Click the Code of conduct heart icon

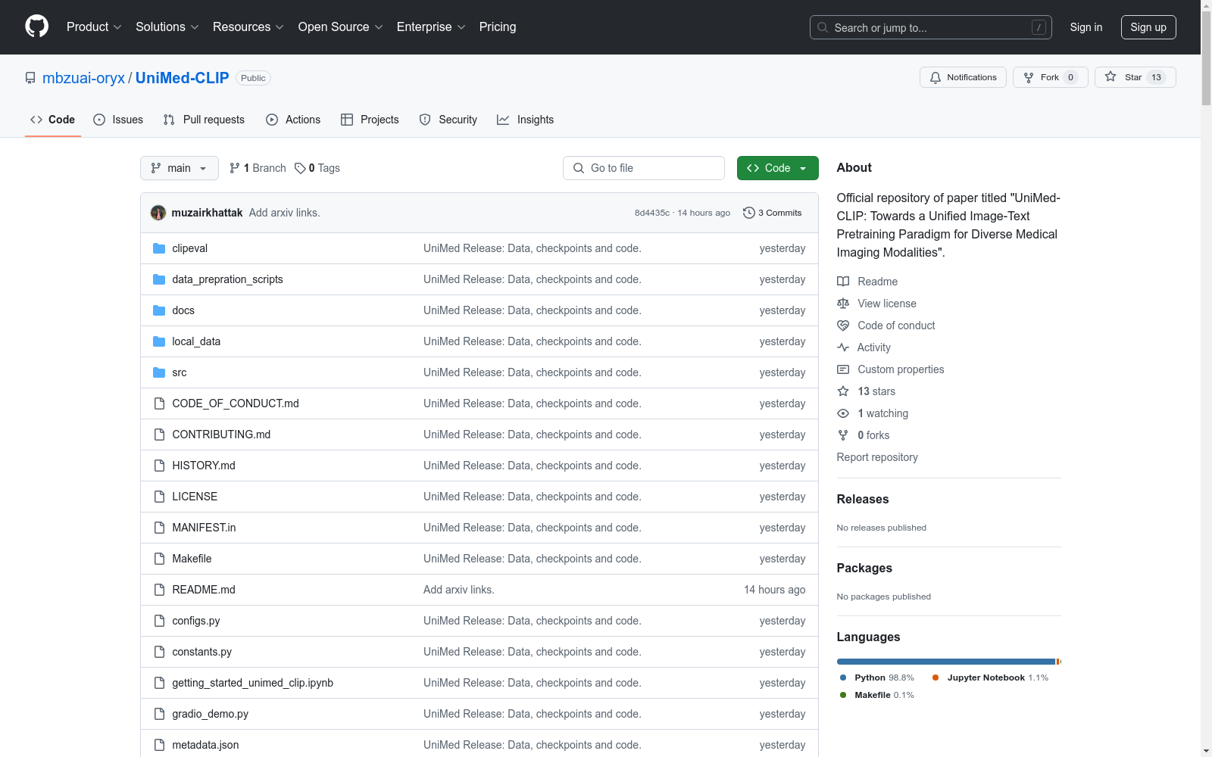[x=843, y=326]
